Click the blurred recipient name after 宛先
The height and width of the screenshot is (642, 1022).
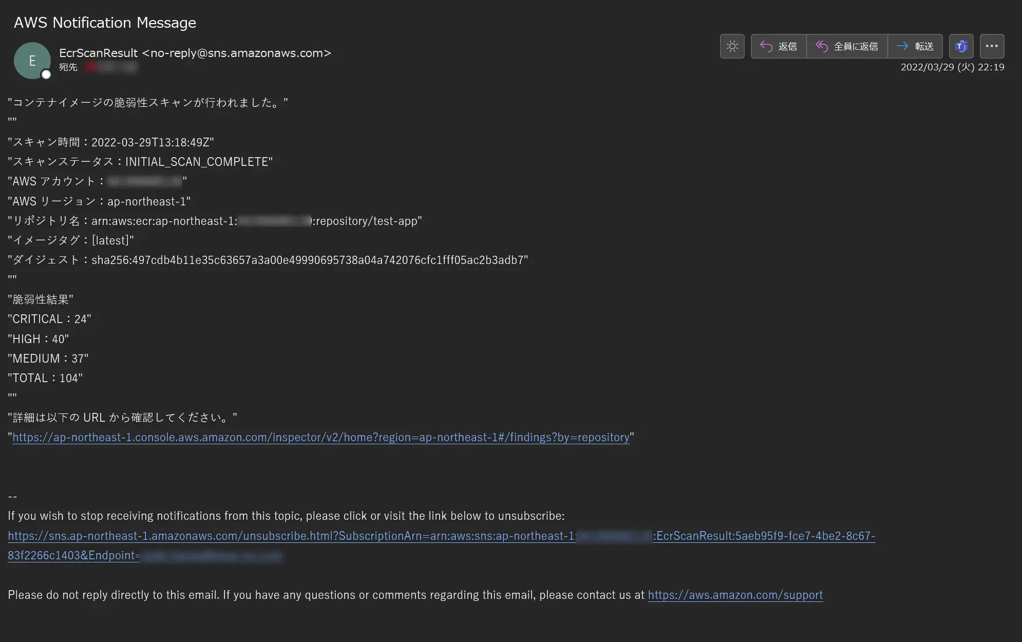[111, 67]
